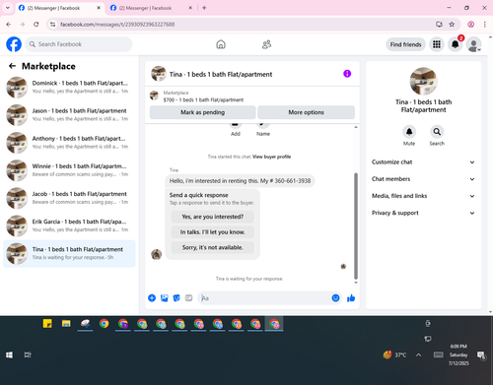Screen dimensions: 493x385
Task: Open a new browser tab
Action: tap(204, 8)
